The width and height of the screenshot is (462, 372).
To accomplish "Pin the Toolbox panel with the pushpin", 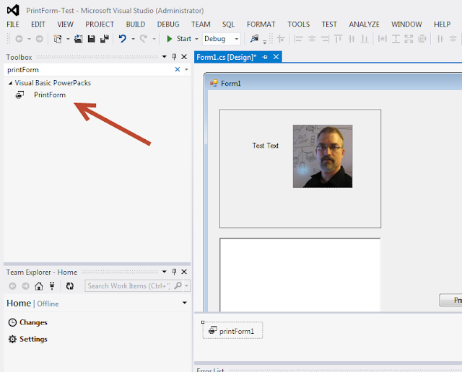I will point(174,57).
